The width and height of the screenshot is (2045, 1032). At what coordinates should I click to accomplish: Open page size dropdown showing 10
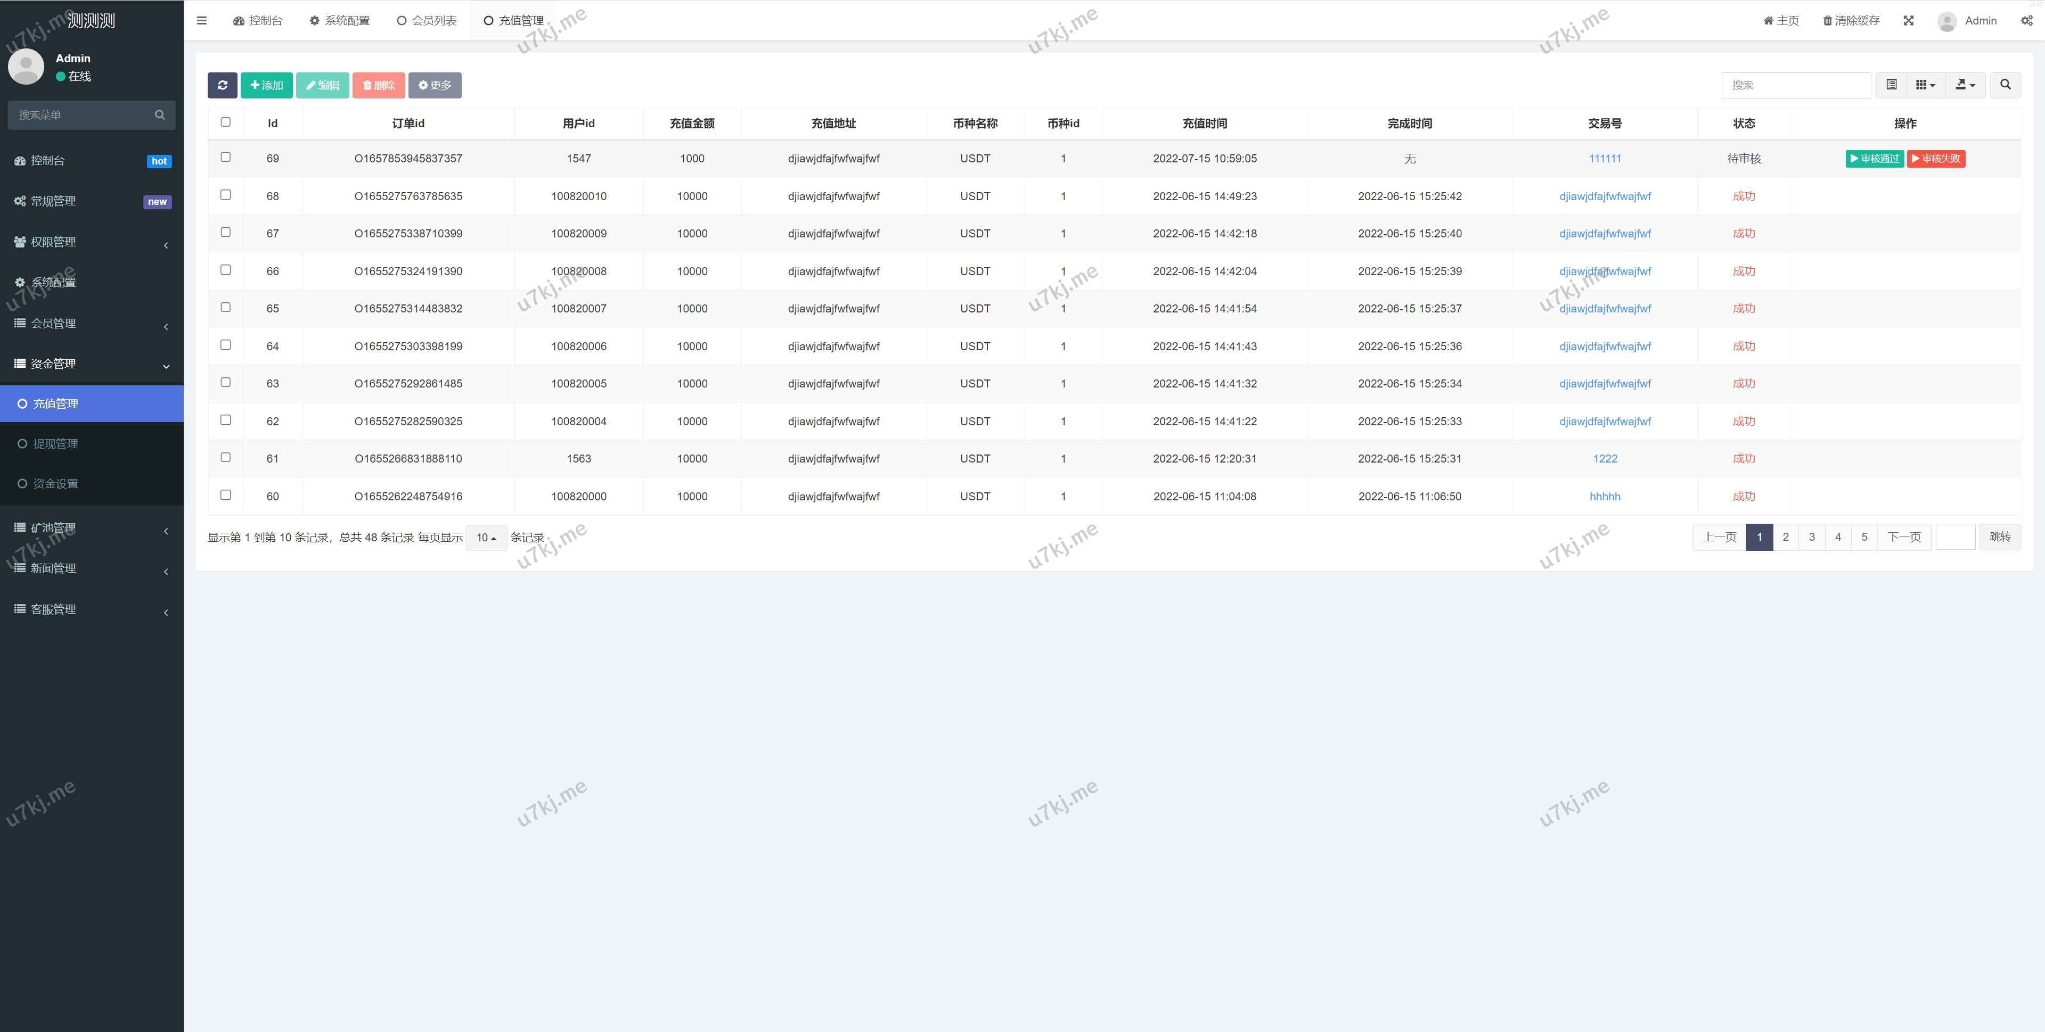click(x=486, y=538)
